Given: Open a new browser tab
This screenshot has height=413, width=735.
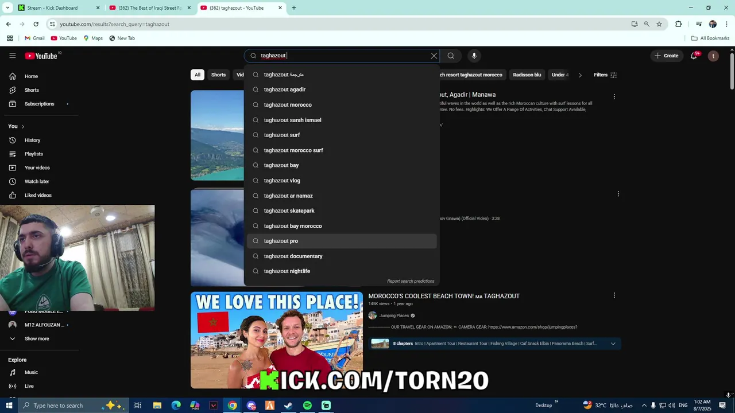Looking at the screenshot, I should coord(293,8).
